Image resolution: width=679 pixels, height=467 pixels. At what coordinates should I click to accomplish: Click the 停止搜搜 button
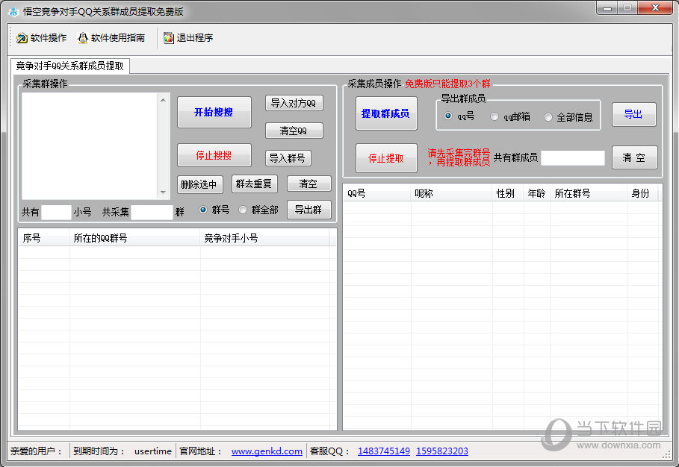[x=214, y=155]
